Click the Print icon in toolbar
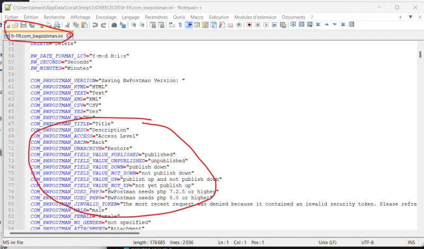The image size is (424, 249). click(x=56, y=25)
